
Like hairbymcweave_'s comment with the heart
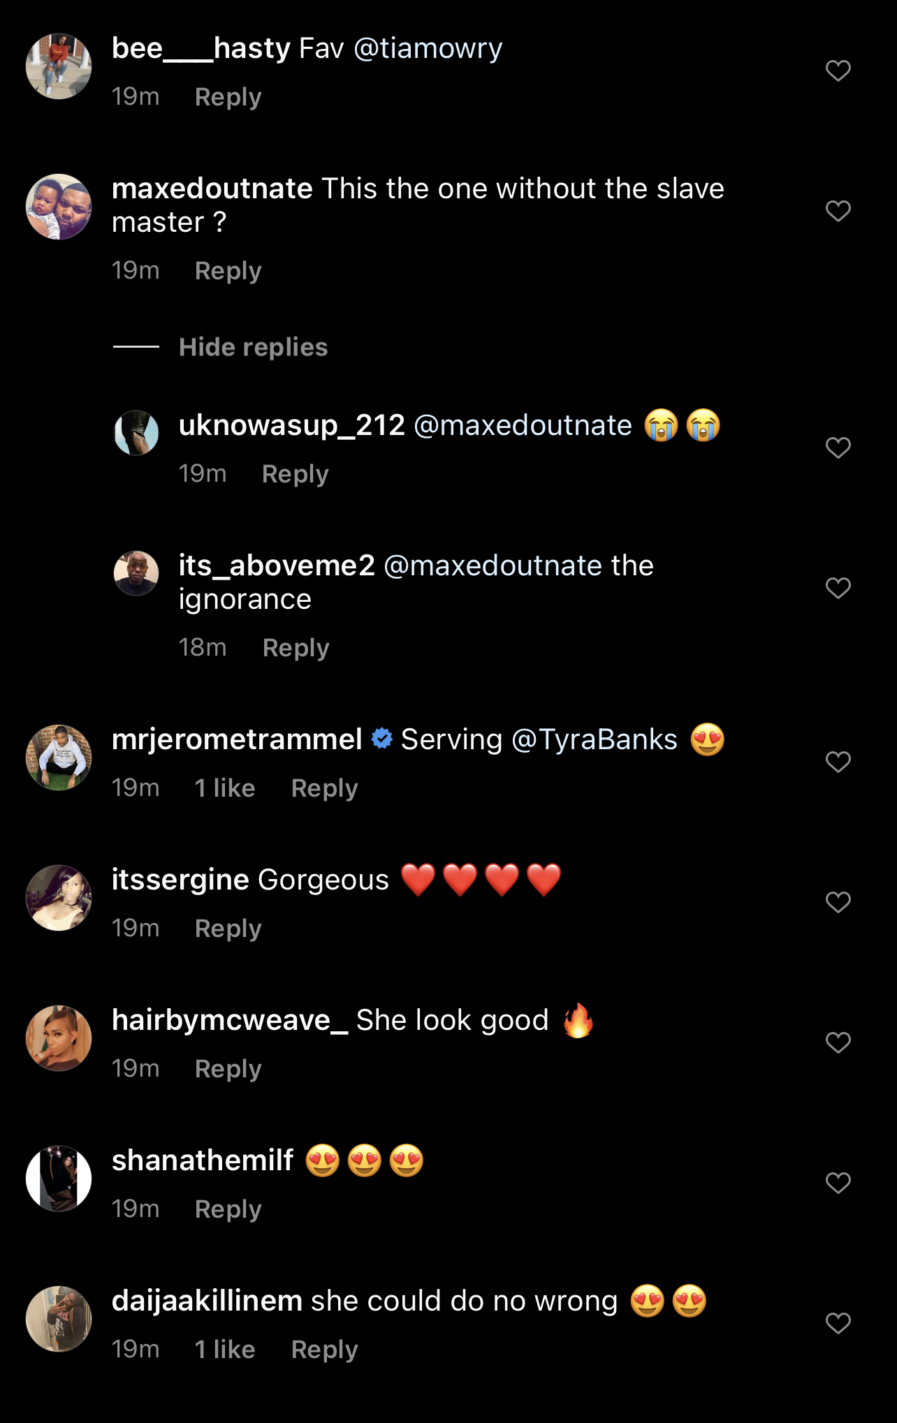coord(838,1042)
